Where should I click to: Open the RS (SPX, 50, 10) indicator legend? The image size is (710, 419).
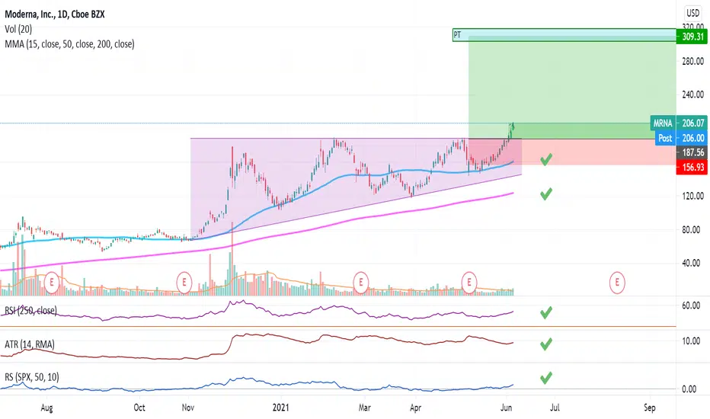32,377
